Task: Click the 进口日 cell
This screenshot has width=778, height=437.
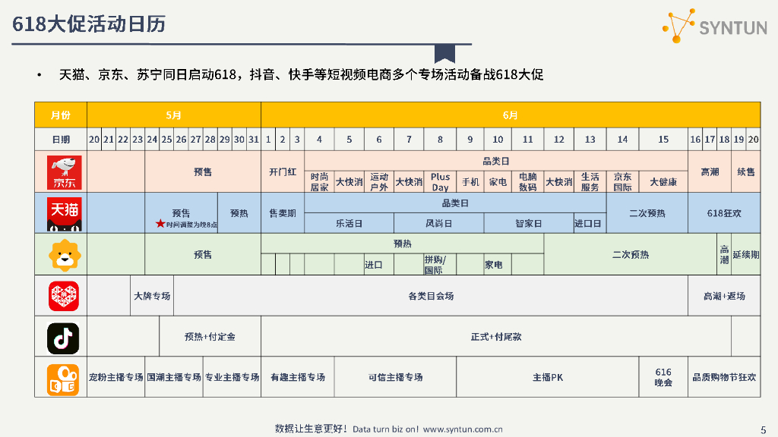Action: click(588, 224)
